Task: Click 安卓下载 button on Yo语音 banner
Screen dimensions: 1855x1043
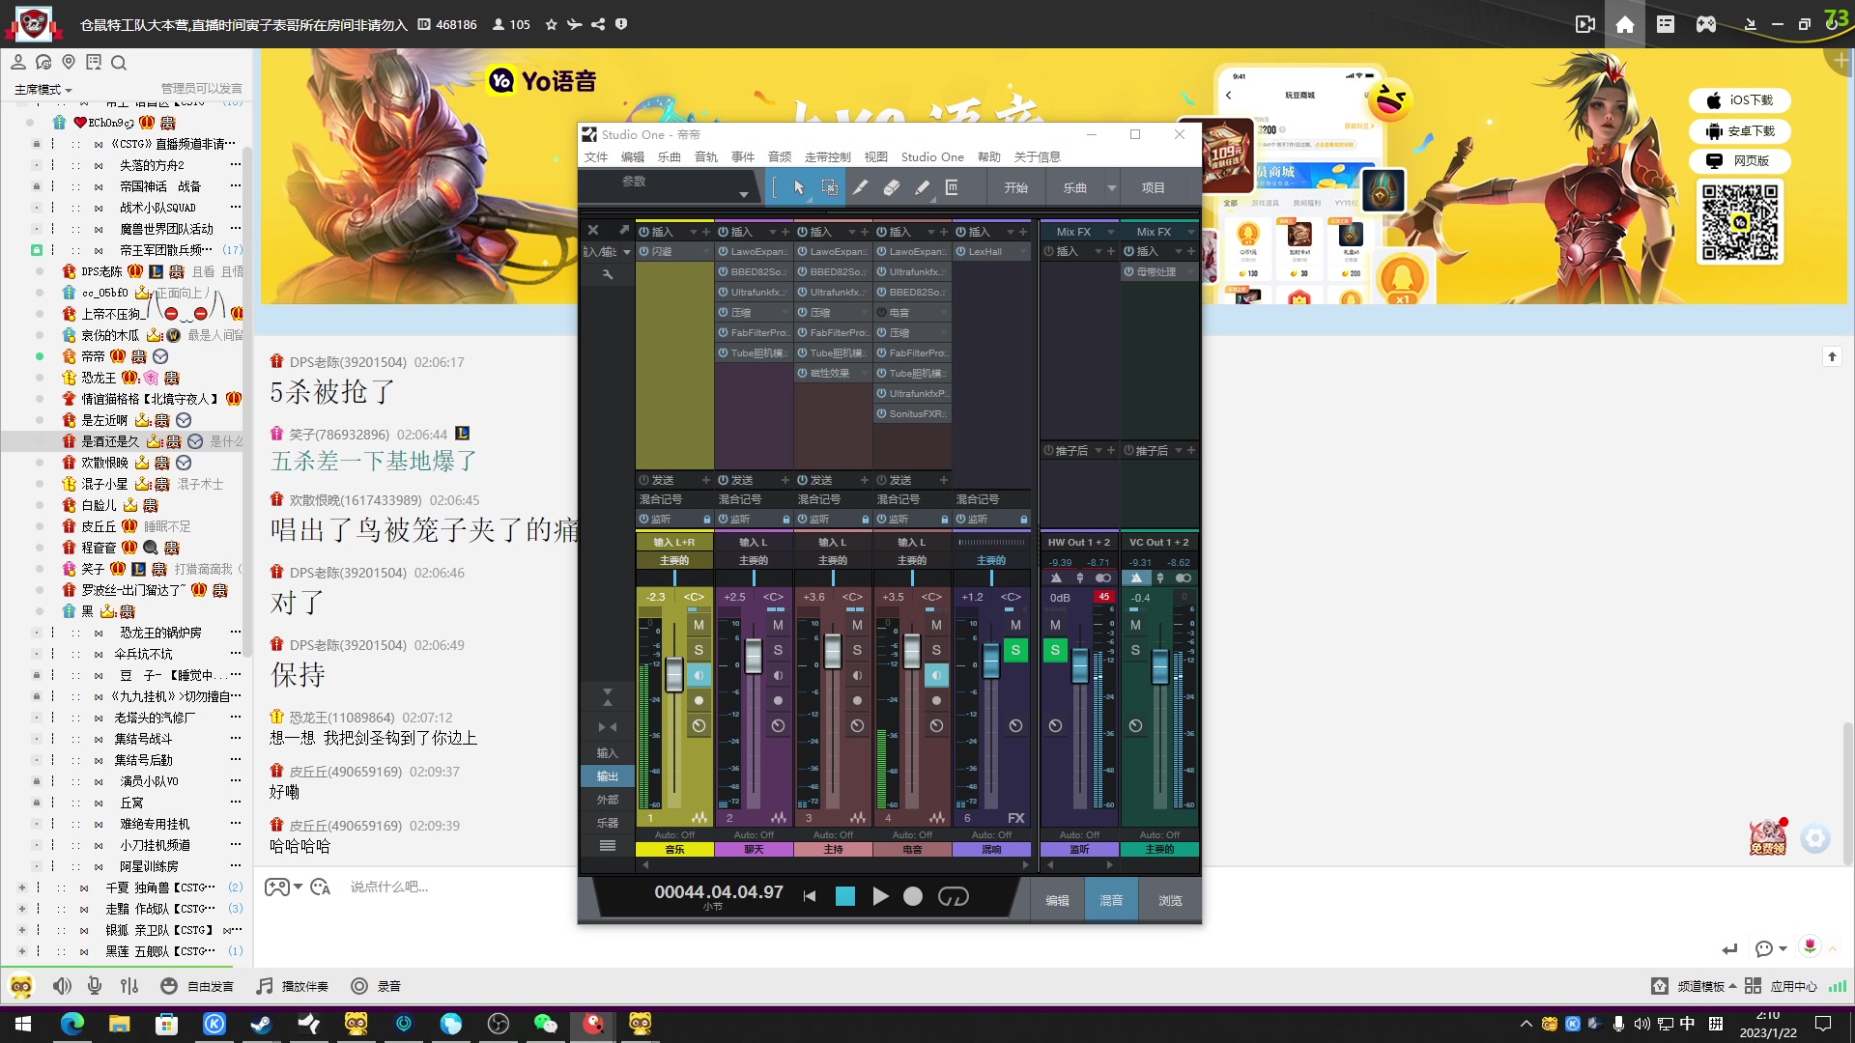Action: click(x=1739, y=131)
